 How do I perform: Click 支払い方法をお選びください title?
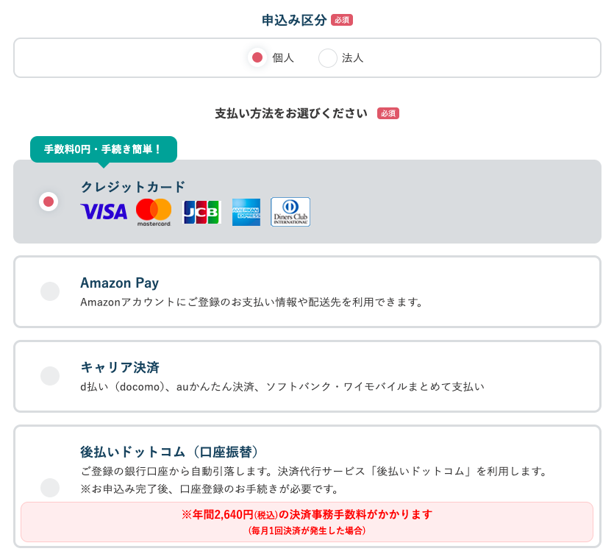[x=291, y=113]
